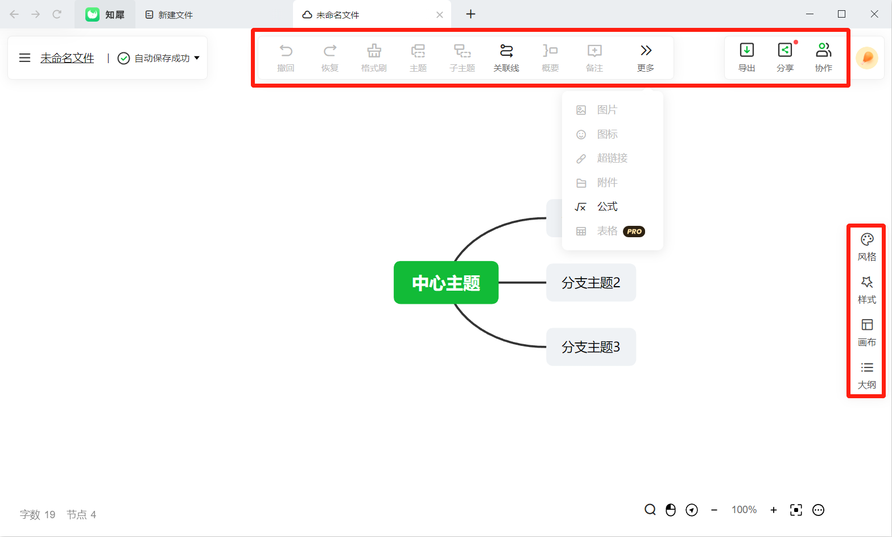Open the Collaborate (协作) panel
The width and height of the screenshot is (892, 537).
[x=824, y=57]
